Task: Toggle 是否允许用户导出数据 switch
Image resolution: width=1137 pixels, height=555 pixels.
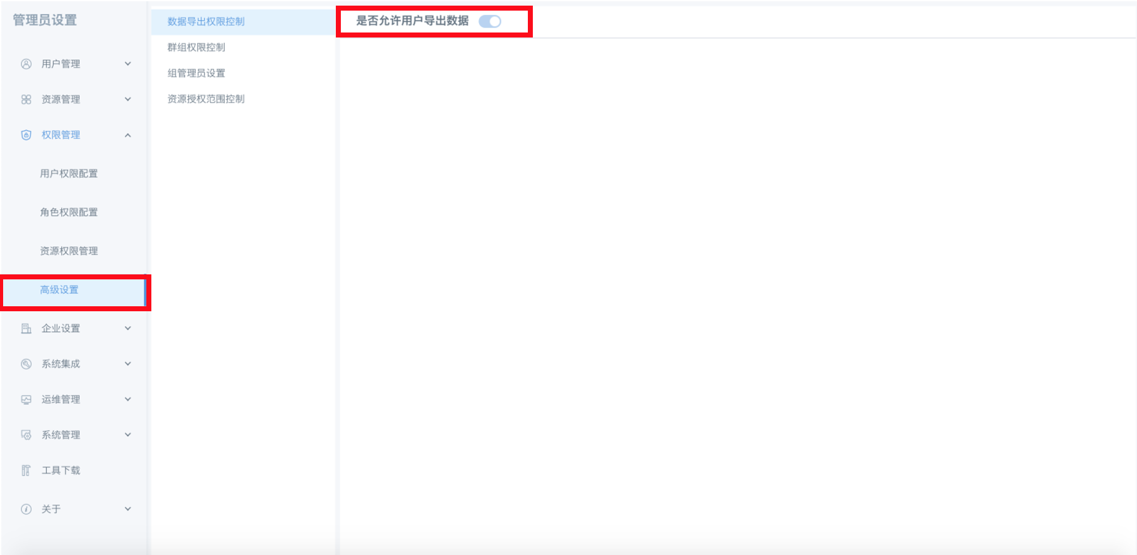Action: (490, 21)
